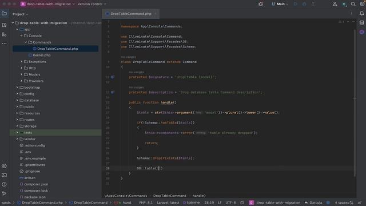Open the Project tool window folder icon

tap(4, 14)
